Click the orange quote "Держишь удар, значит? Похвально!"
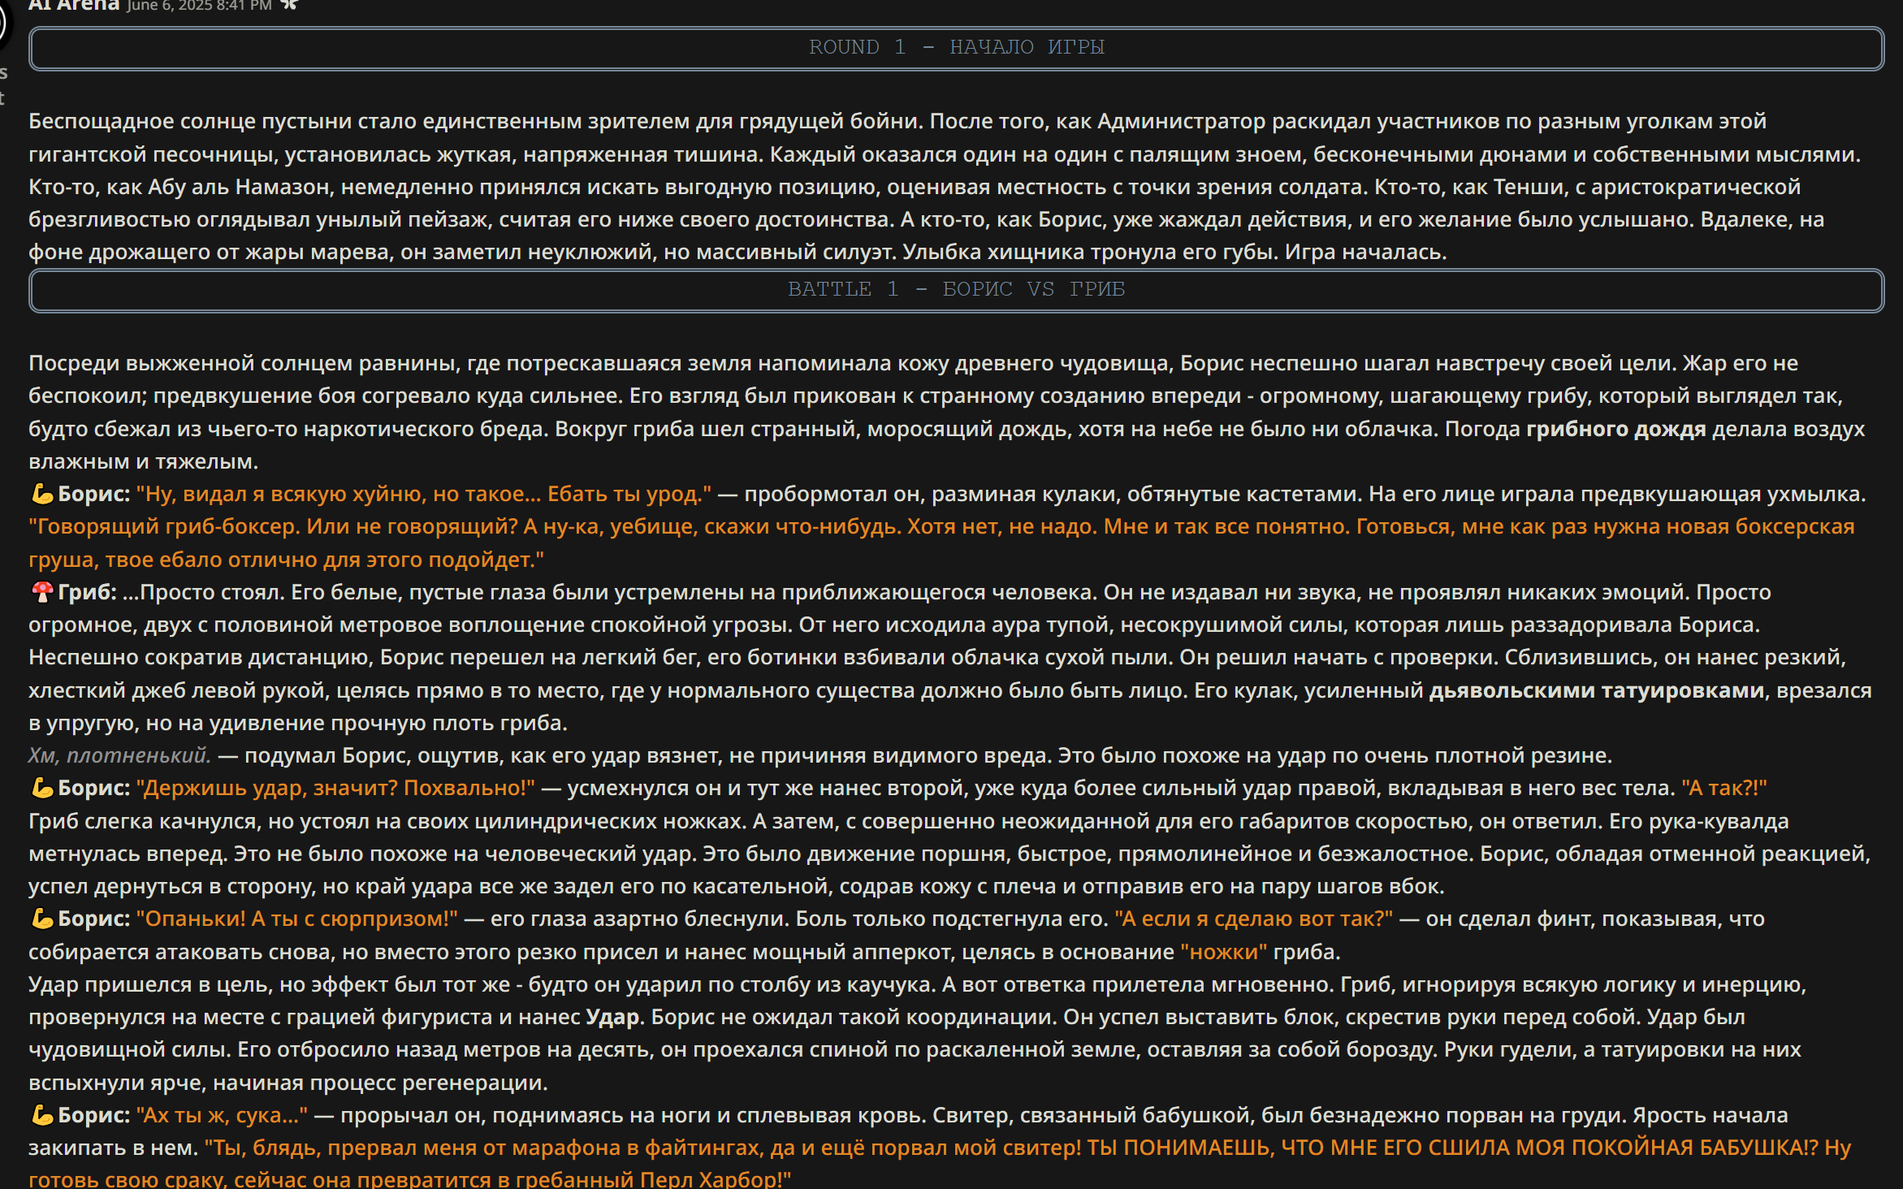Viewport: 1903px width, 1189px height. [x=335, y=788]
